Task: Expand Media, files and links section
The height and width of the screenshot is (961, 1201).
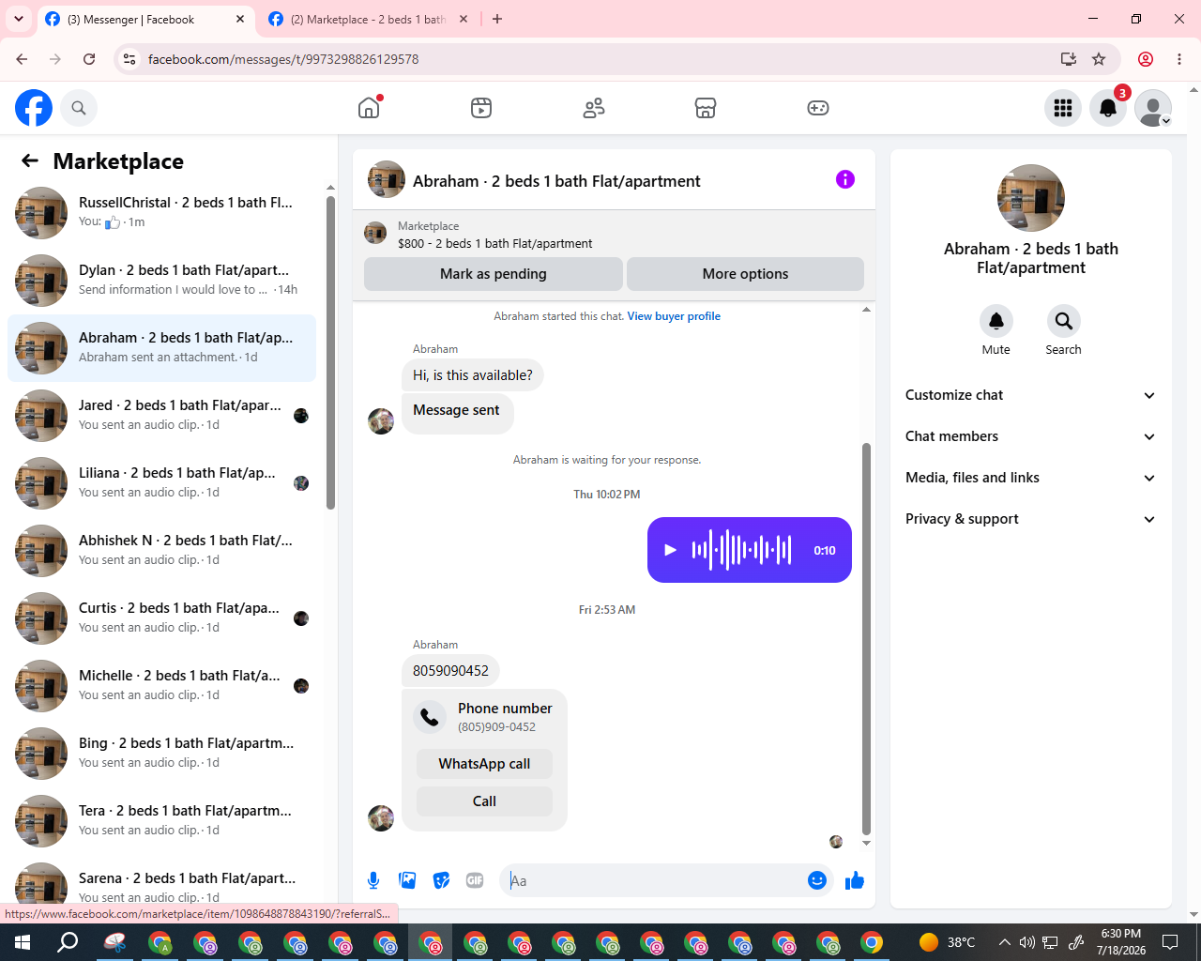Action: (x=1031, y=478)
